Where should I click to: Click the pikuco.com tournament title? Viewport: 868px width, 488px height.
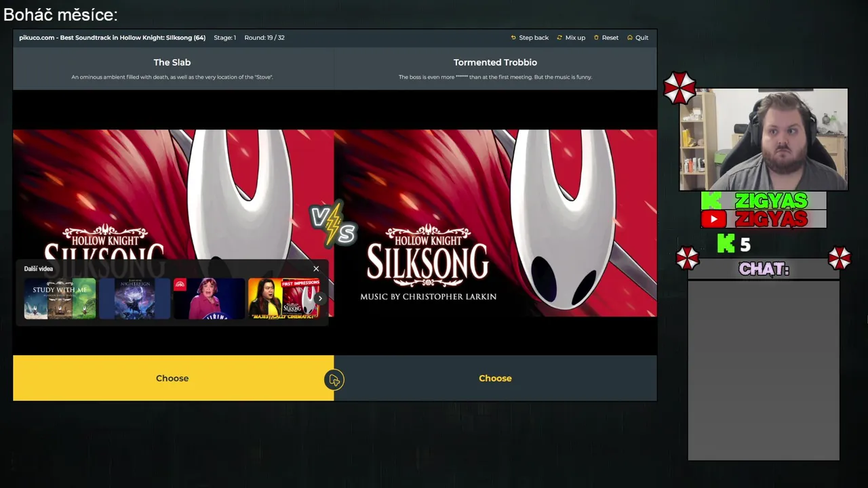113,38
